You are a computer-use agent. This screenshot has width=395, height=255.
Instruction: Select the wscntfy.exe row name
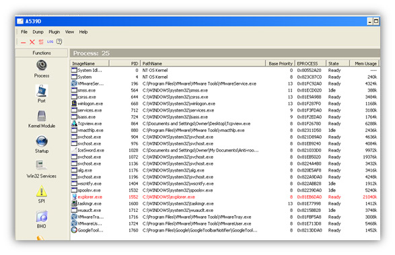click(89, 184)
